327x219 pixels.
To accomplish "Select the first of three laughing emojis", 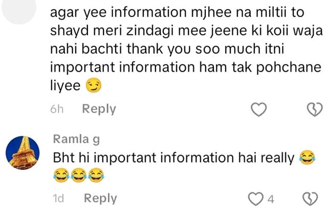I will point(61,175).
